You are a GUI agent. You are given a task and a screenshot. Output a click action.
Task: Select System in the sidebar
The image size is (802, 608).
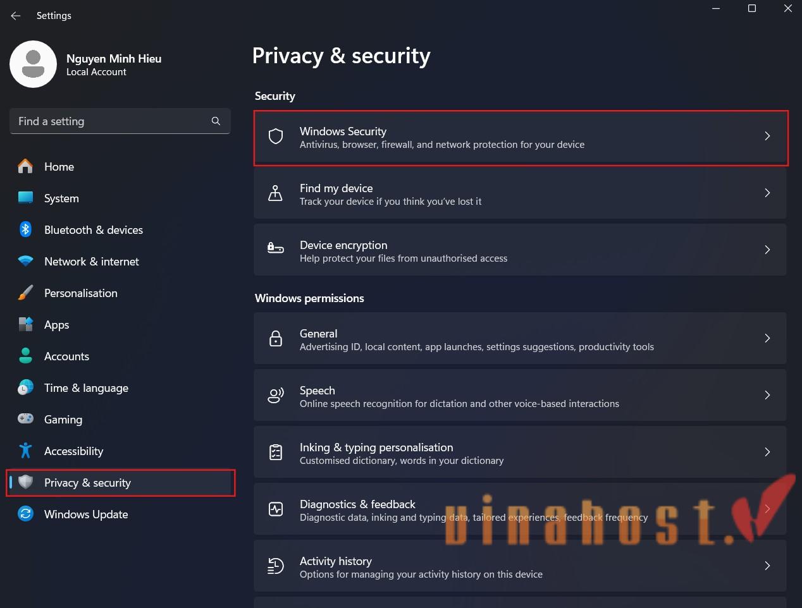coord(120,198)
